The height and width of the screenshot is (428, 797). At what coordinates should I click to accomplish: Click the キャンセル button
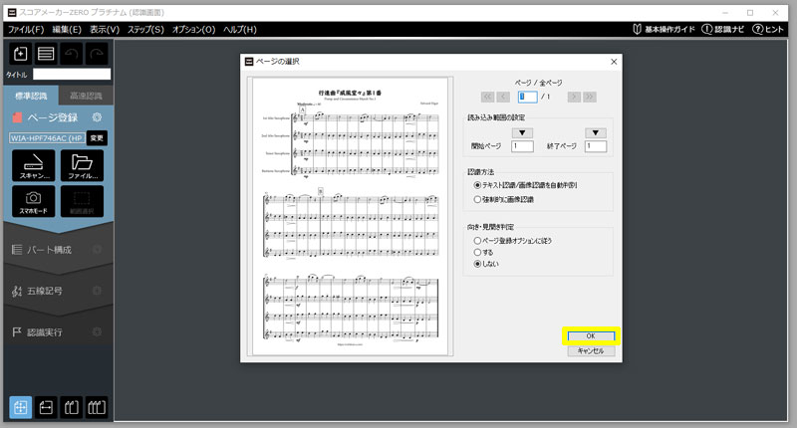pyautogui.click(x=591, y=350)
